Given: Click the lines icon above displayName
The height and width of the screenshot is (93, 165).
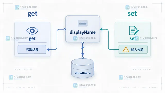Looking at the screenshot, I should coord(83,23).
